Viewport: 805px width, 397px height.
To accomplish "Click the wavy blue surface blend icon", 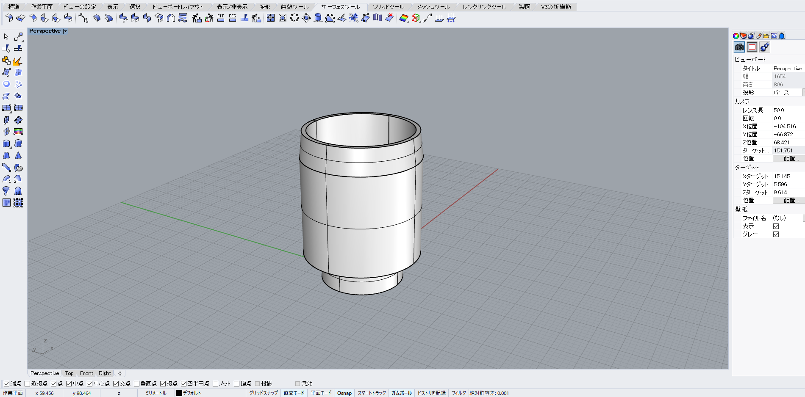I will tap(183, 18).
